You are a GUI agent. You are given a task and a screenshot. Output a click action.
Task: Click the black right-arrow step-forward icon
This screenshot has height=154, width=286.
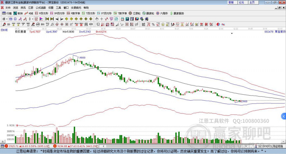tap(62, 19)
